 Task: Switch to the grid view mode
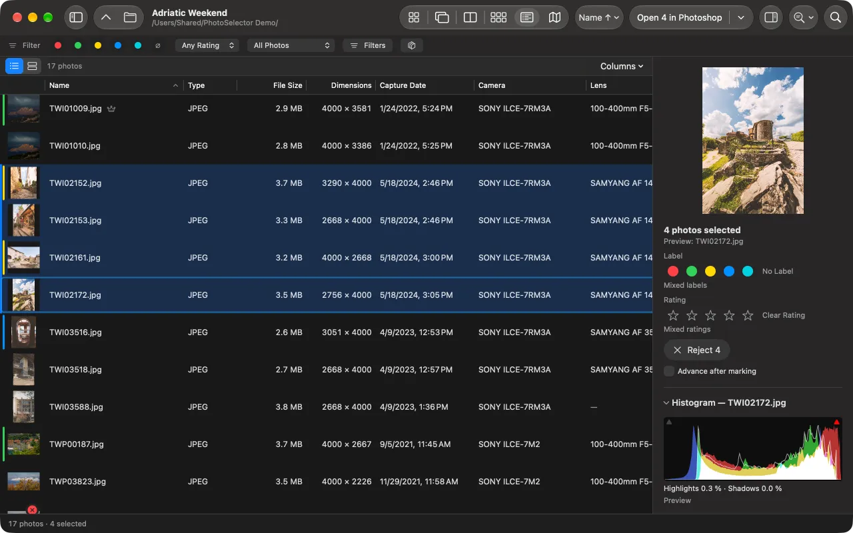tap(414, 17)
